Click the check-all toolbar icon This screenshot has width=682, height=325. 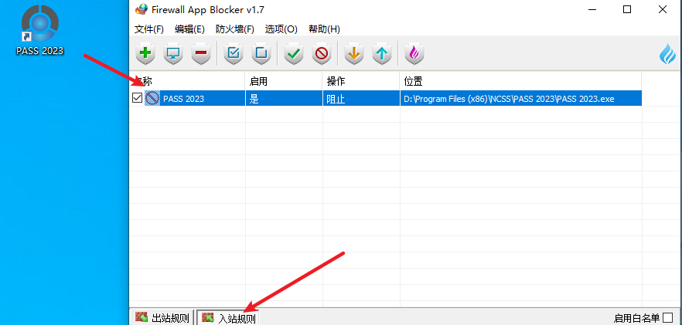(234, 54)
